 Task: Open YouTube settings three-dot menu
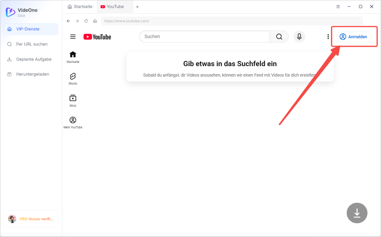(328, 37)
